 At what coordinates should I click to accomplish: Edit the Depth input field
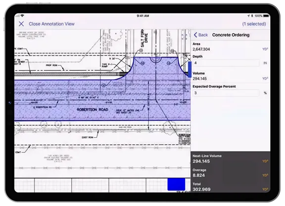pos(226,63)
